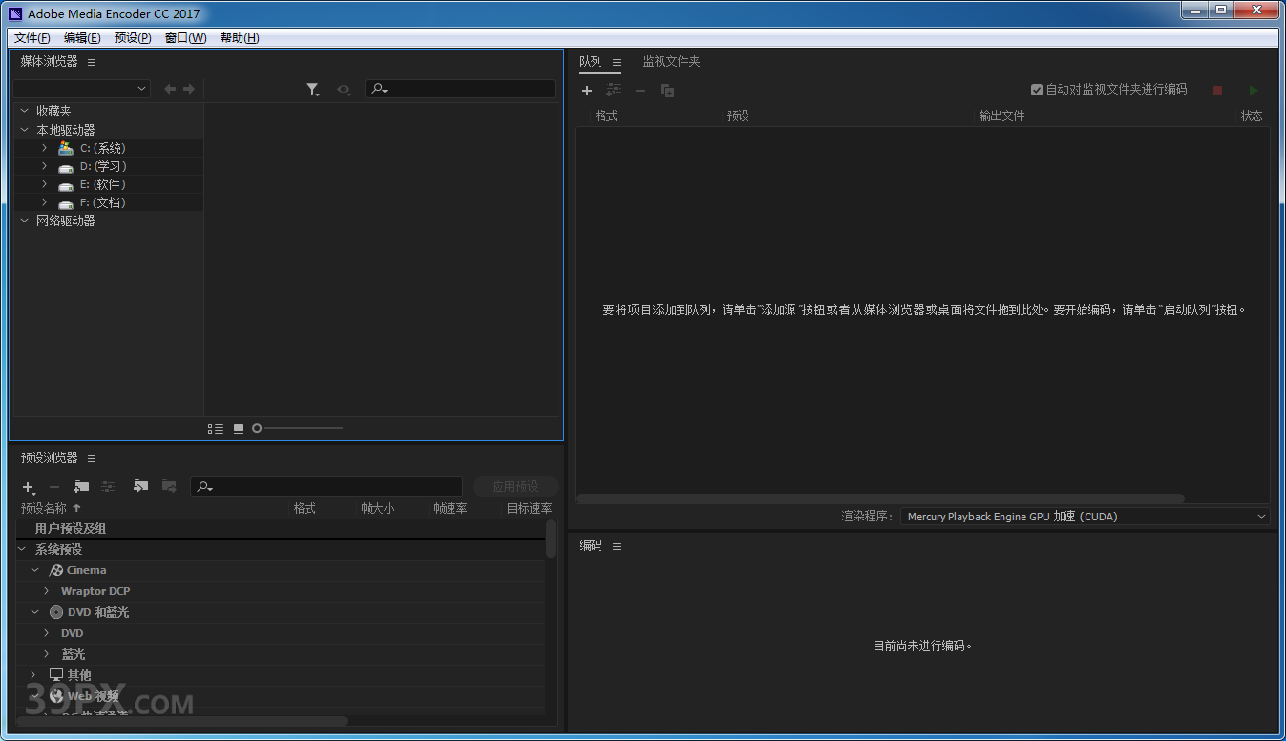Click the Queue panel menu icon
Viewport: 1286px width, 741px height.
pos(617,63)
